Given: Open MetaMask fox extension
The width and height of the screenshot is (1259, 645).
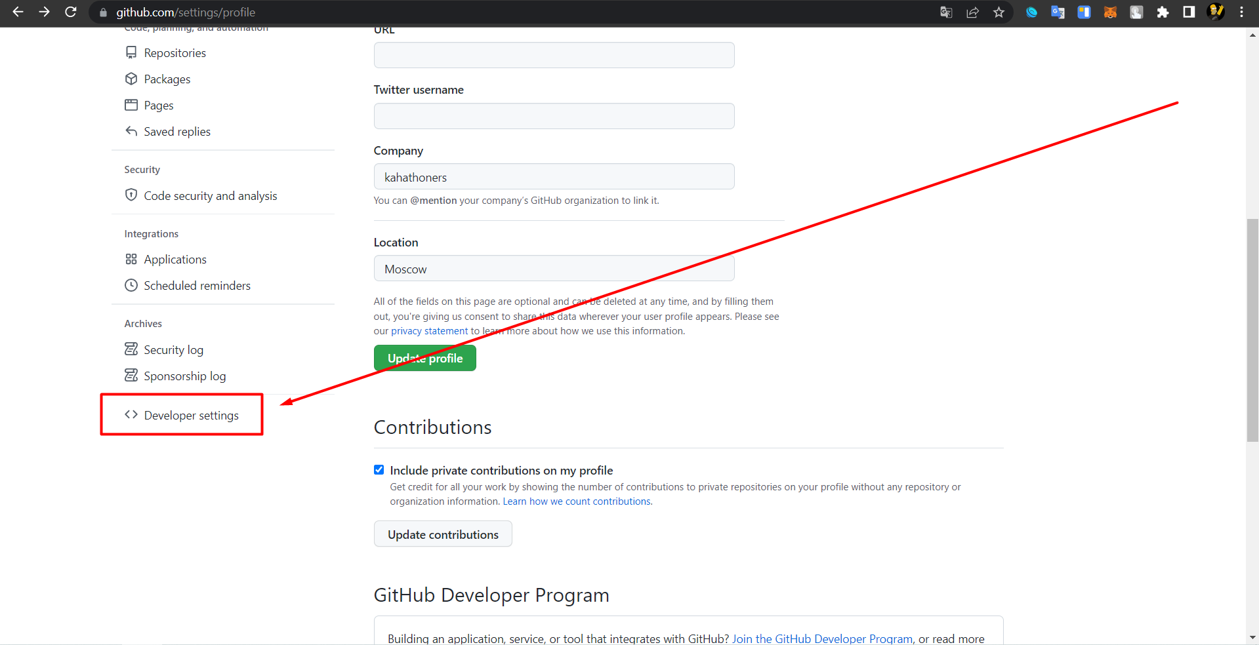Looking at the screenshot, I should coord(1110,12).
